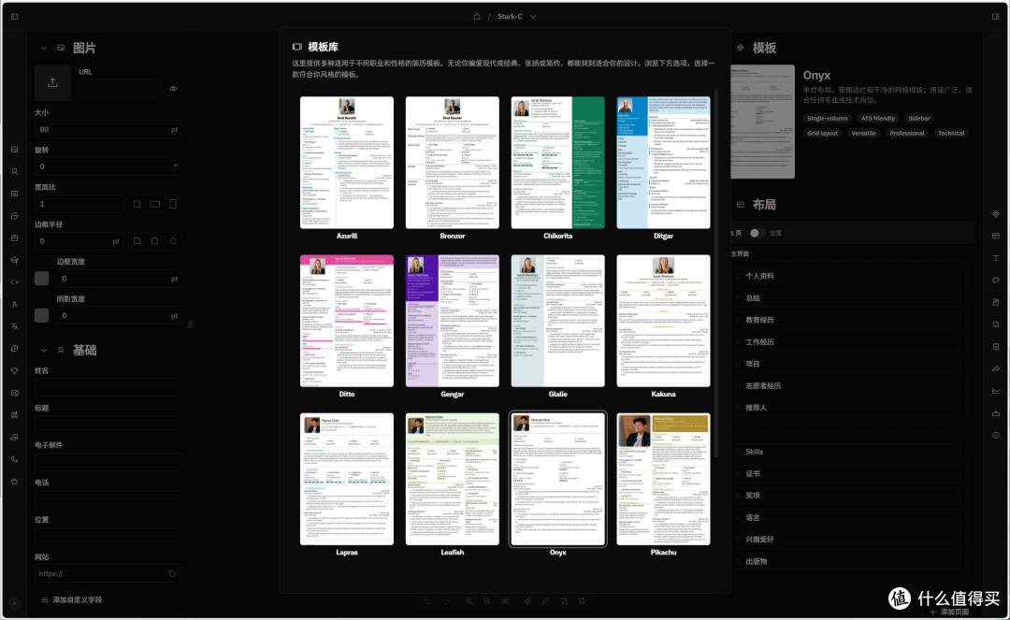Click the zoom in icon in bottom toolbar
This screenshot has height=620, width=1010.
pos(469,600)
